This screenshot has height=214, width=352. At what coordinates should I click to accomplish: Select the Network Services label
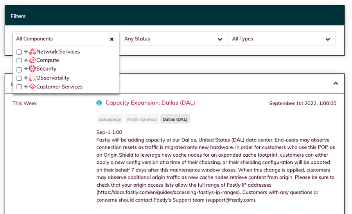coord(58,52)
